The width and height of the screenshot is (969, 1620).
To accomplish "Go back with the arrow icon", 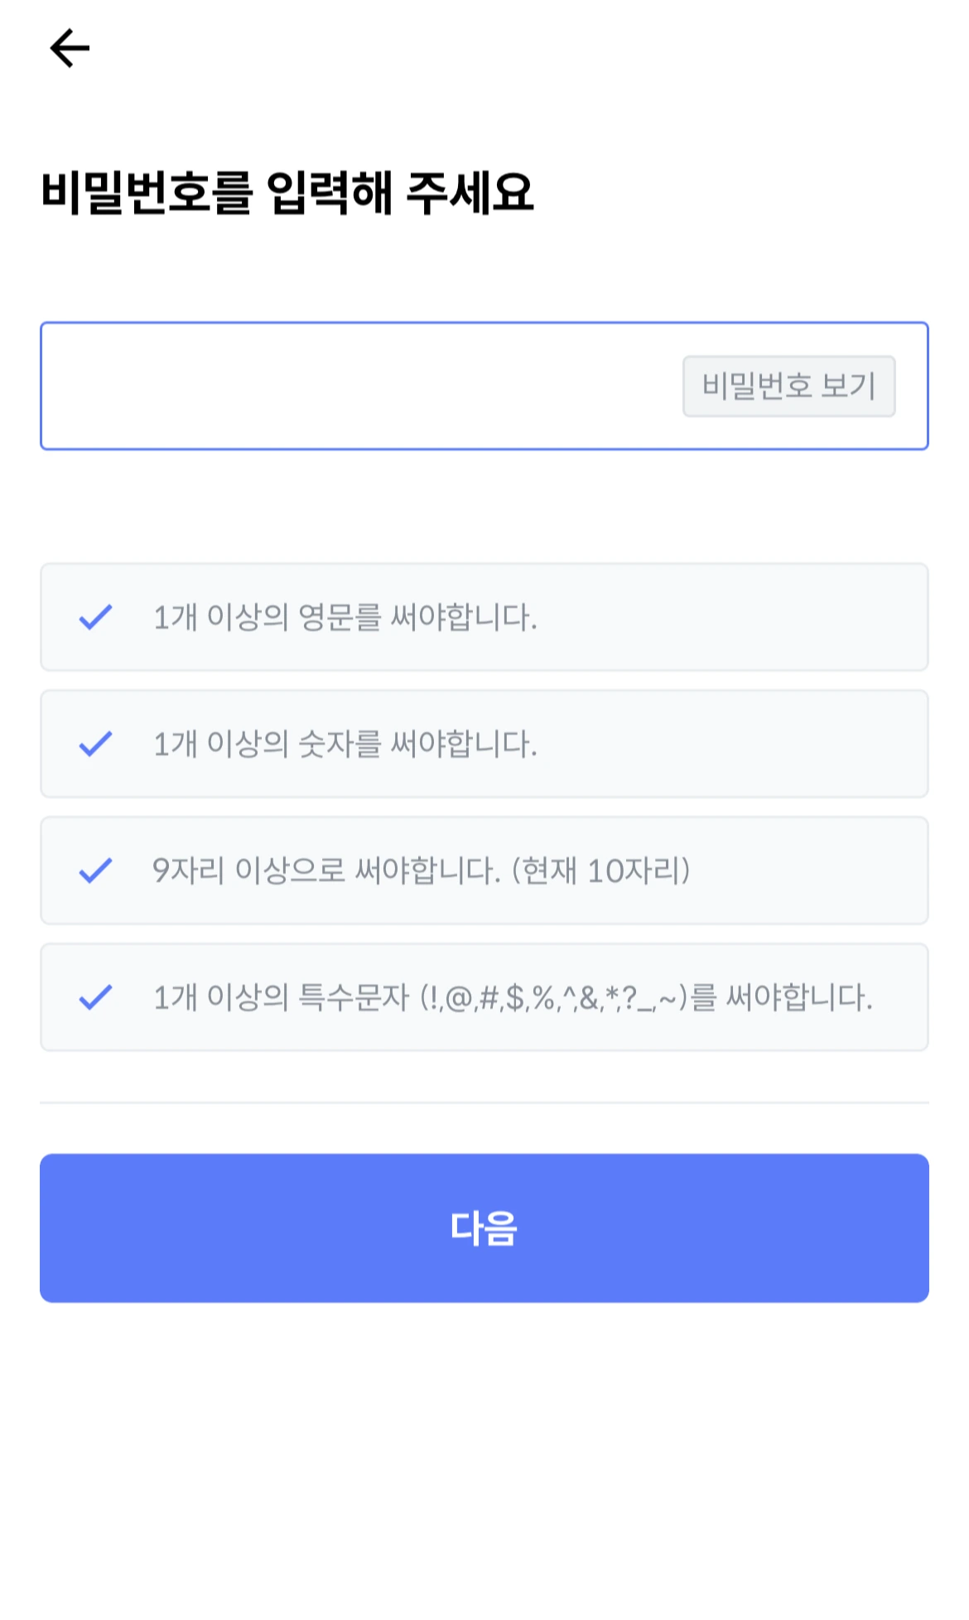I will pyautogui.click(x=70, y=48).
